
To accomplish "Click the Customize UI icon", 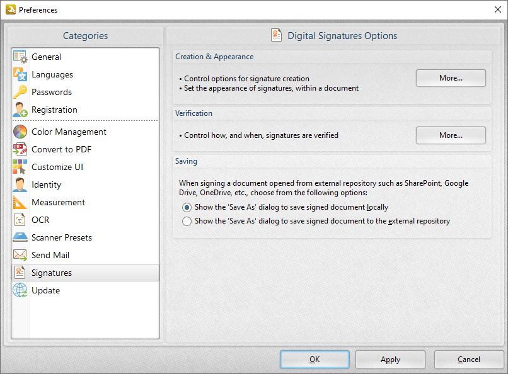I will click(x=20, y=167).
